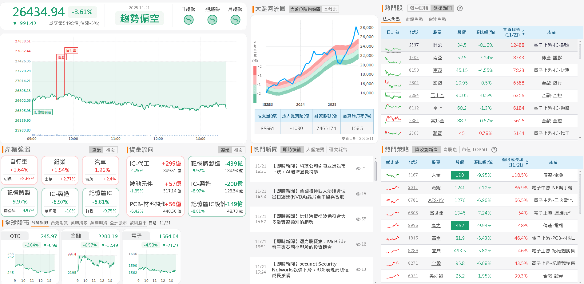Toggle 概念 view in 資金流向 panel

239,150
